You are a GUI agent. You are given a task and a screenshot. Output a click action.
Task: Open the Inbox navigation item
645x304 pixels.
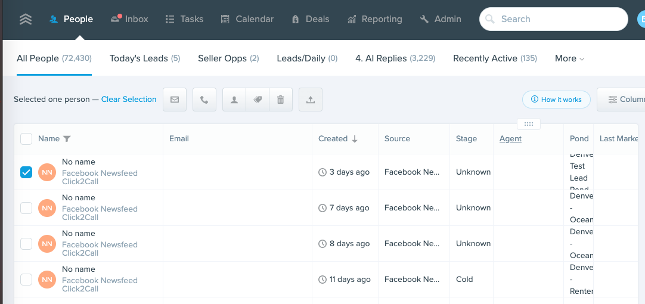[129, 19]
